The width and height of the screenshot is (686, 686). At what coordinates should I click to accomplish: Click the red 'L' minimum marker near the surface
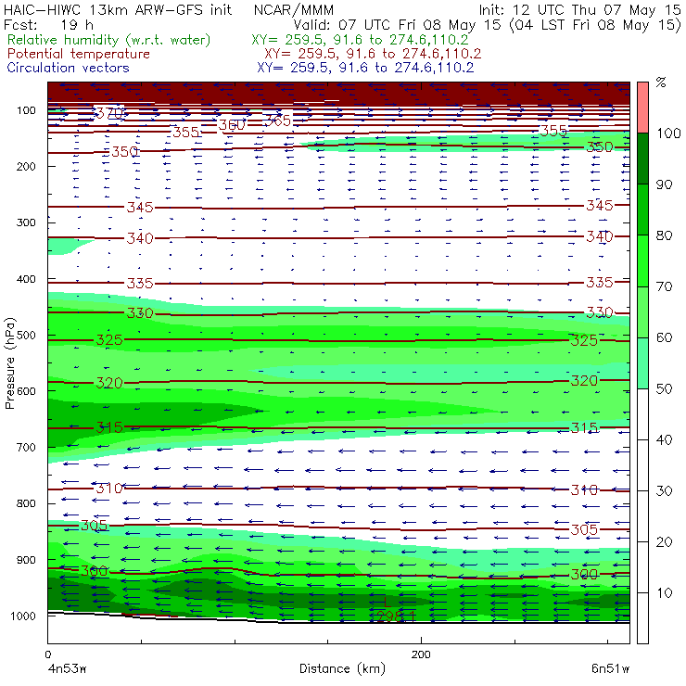coord(386,602)
